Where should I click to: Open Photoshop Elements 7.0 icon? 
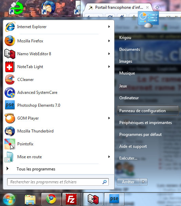coord(10,105)
